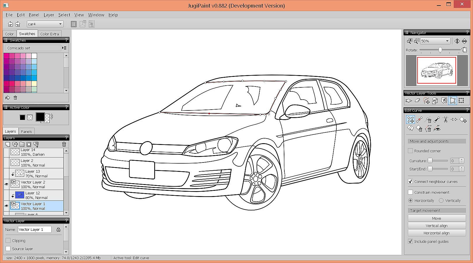
Task: Switch to the Color Extra tab
Action: (49, 34)
